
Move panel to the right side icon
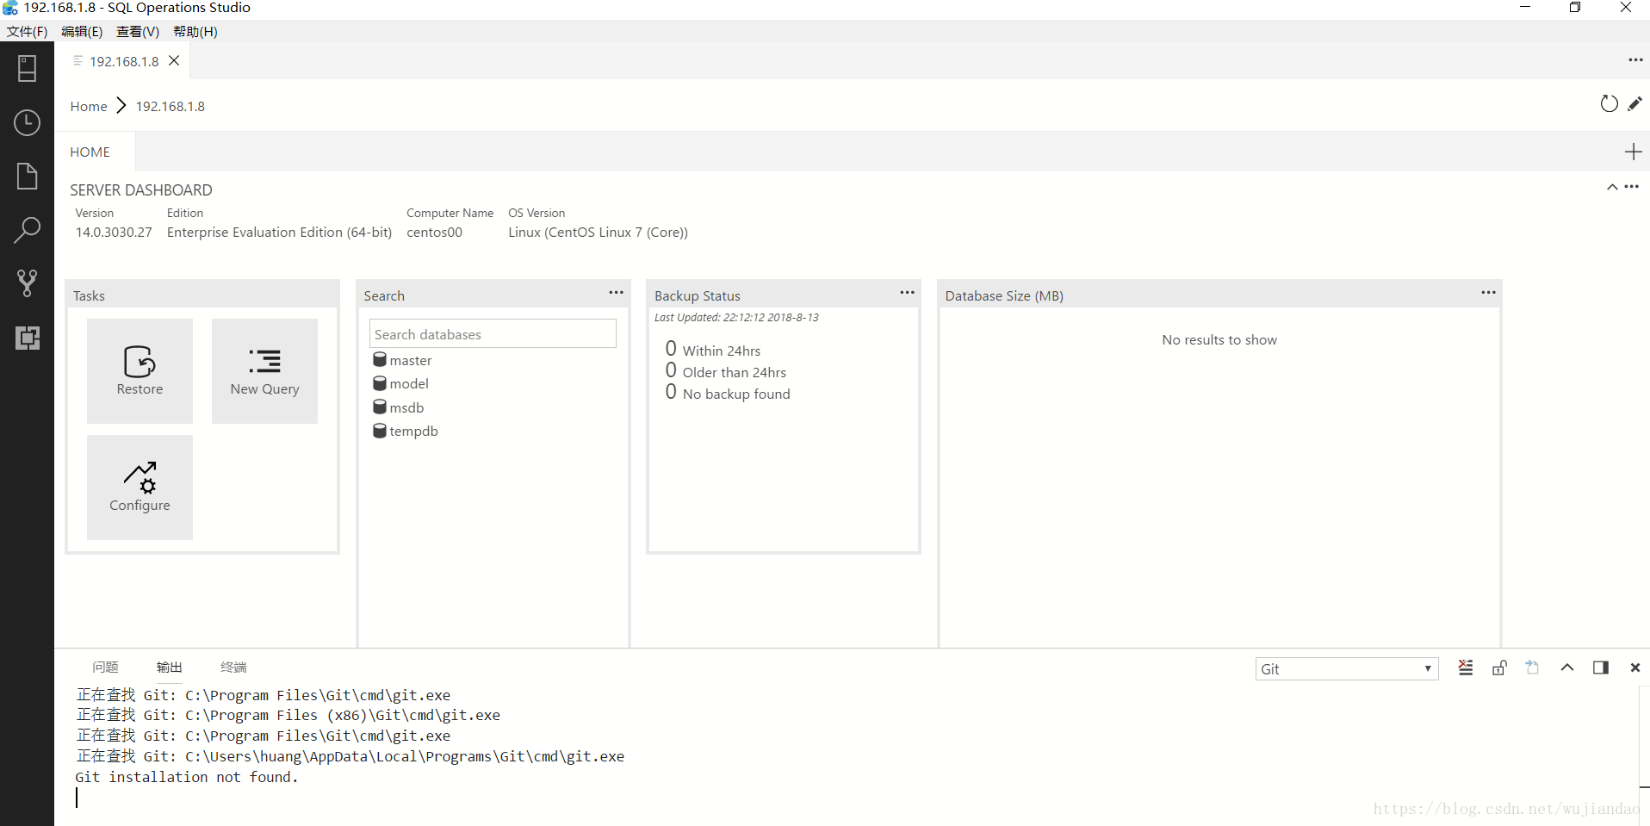tap(1601, 668)
